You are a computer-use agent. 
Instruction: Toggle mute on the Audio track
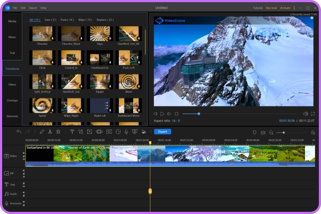(24, 194)
